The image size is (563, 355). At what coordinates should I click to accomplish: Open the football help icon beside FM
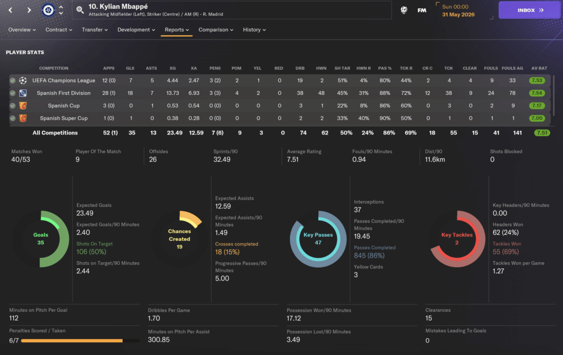click(404, 10)
